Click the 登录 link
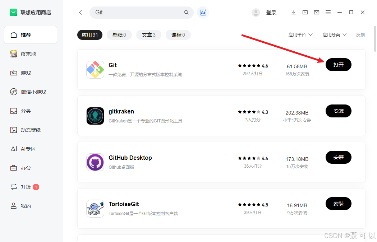 click(x=271, y=13)
